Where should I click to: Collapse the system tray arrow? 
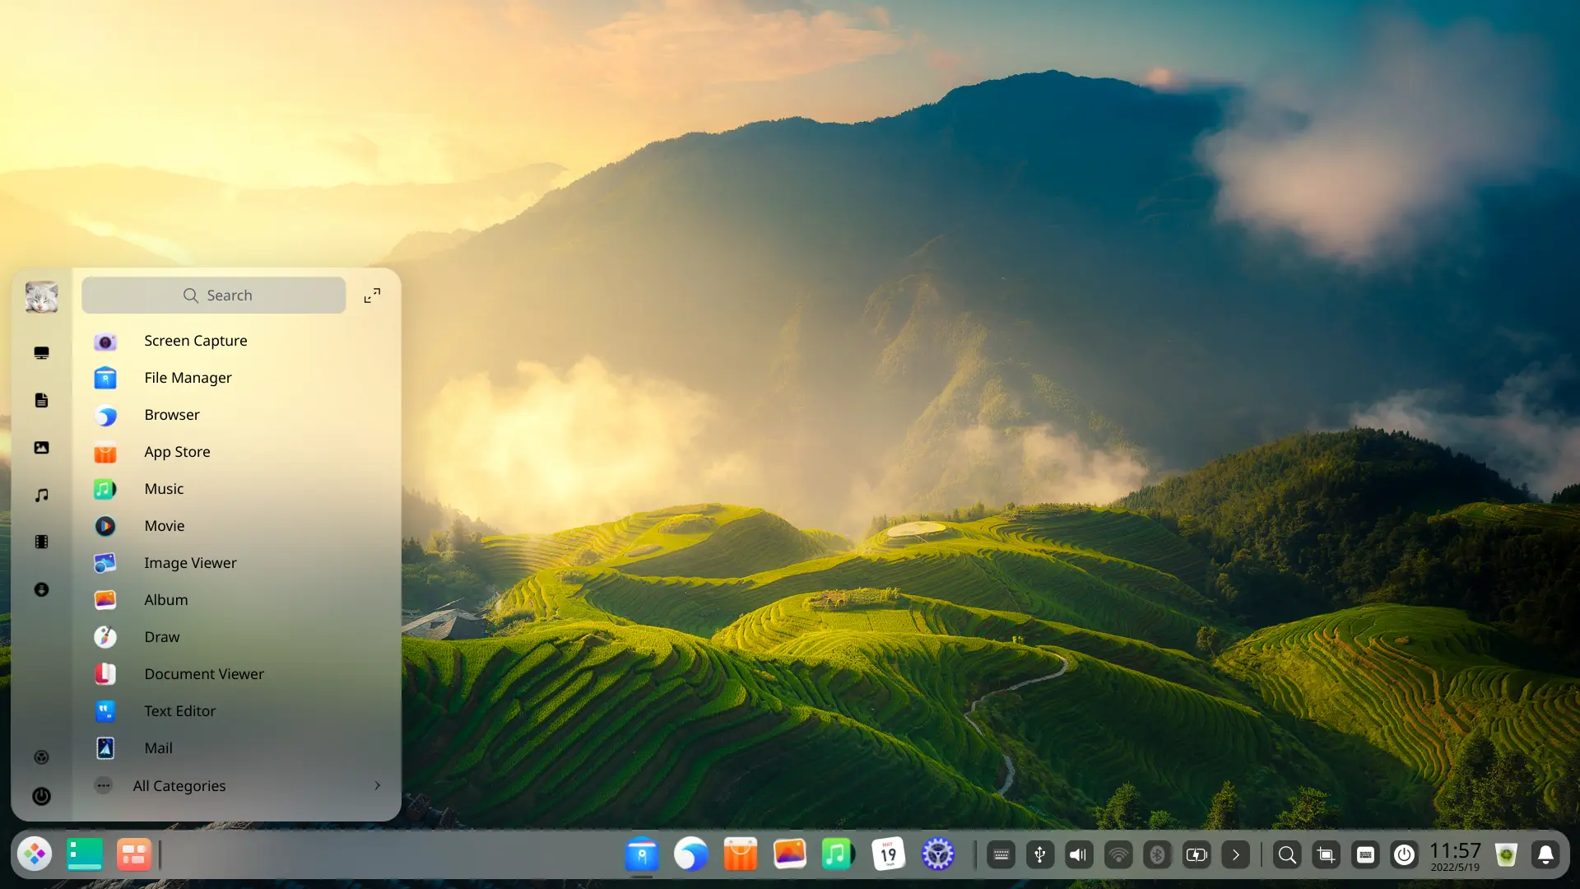pos(1235,855)
